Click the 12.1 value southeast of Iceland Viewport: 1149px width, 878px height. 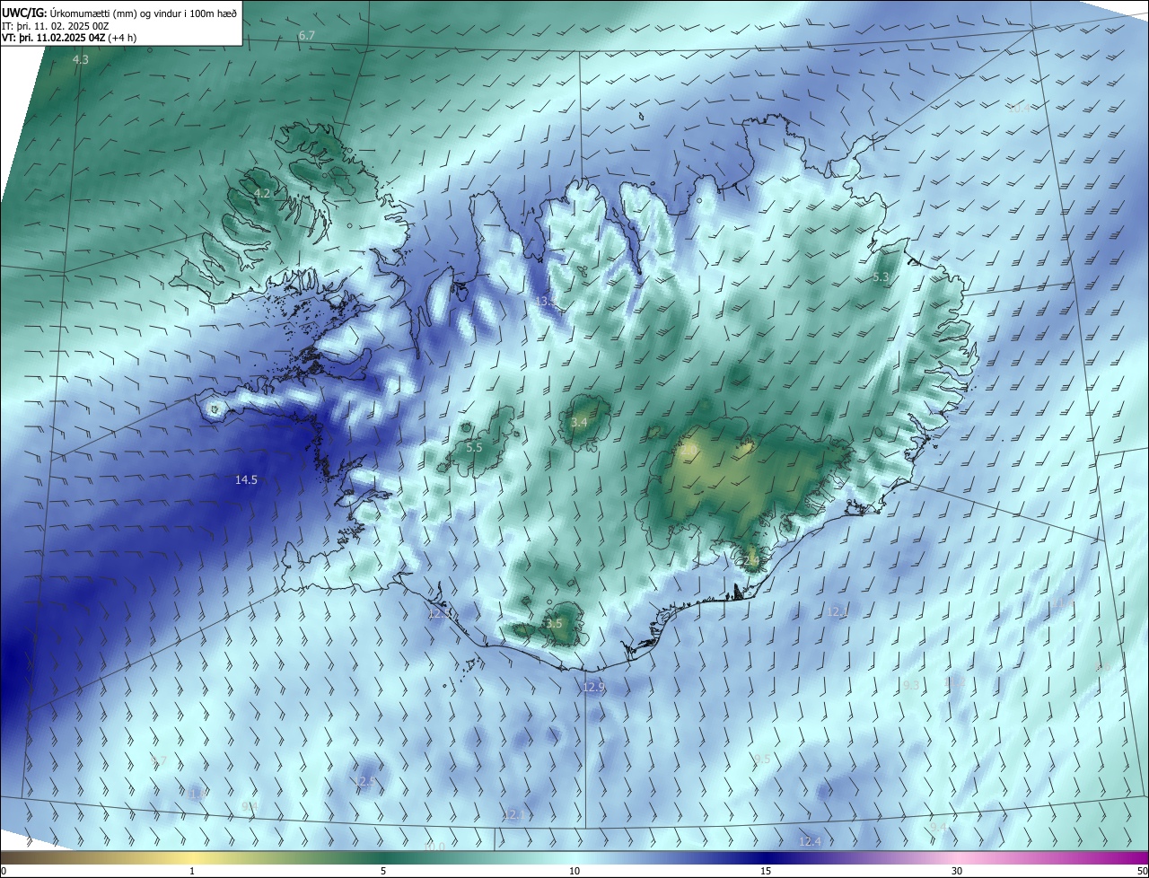(837, 611)
